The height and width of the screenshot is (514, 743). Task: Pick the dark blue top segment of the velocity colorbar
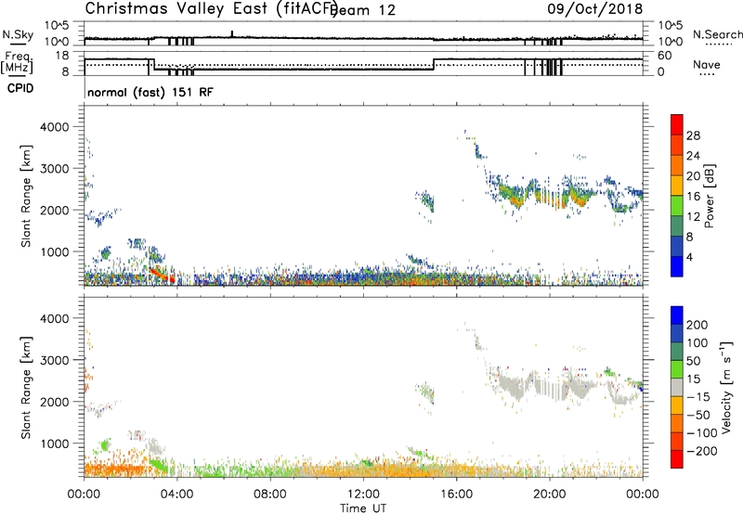click(677, 315)
